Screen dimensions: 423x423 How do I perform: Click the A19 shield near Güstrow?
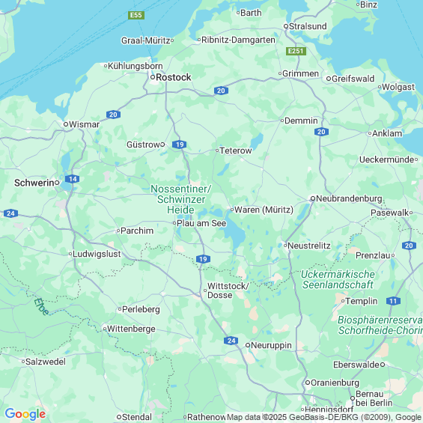click(x=180, y=144)
